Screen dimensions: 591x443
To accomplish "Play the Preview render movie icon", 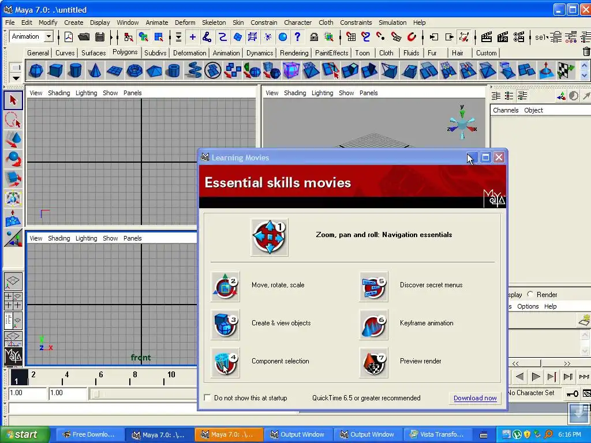I will (373, 362).
